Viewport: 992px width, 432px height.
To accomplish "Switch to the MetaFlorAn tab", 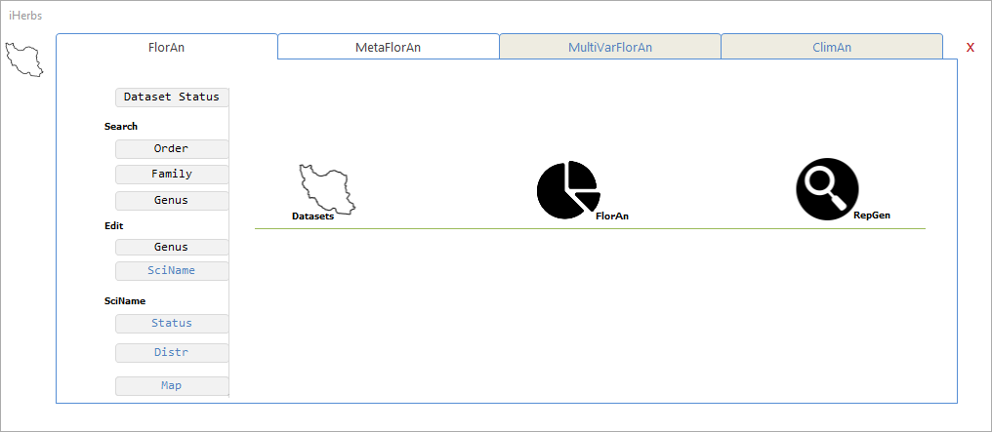I will point(389,47).
